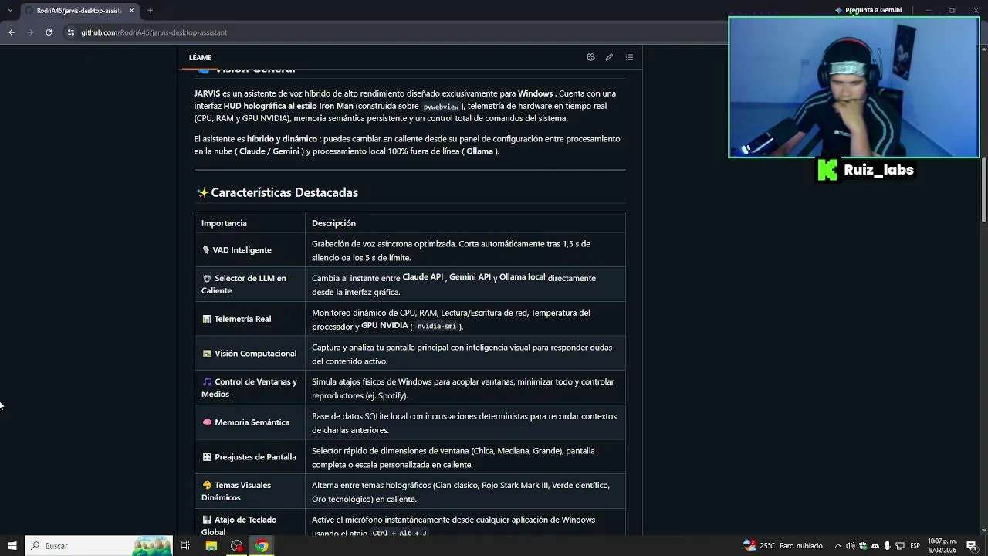Switch to the RodriA45/jarvis-desktop-assistant tab
This screenshot has width=988, height=556.
pyautogui.click(x=79, y=11)
